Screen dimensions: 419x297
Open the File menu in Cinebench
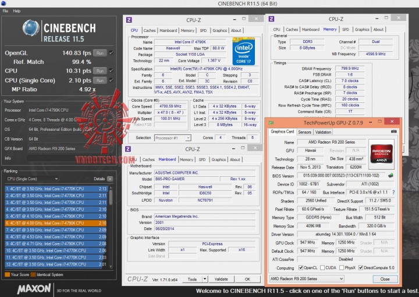click(5, 11)
